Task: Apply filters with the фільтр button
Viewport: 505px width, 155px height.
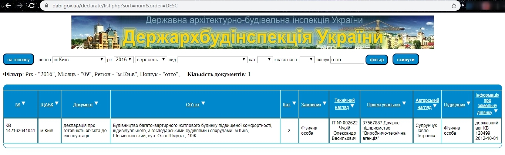Action: 377,59
